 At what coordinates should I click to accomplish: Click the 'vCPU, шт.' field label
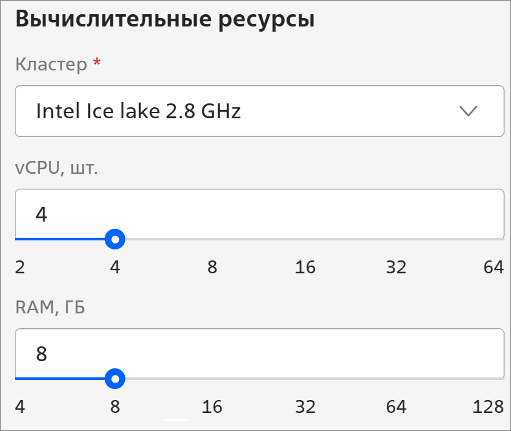pos(57,168)
